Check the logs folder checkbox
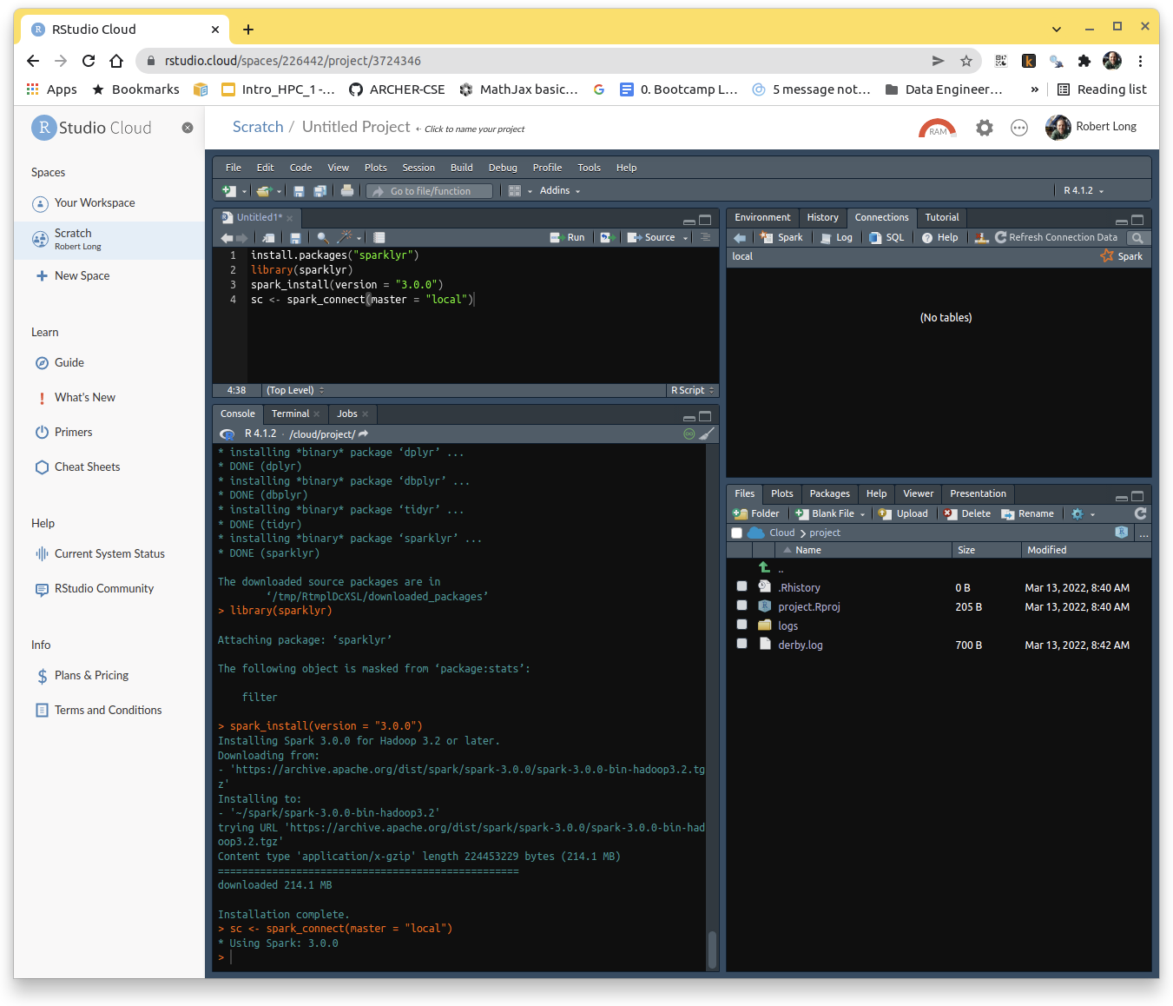Viewport: 1173px width, 1006px height. tap(741, 625)
